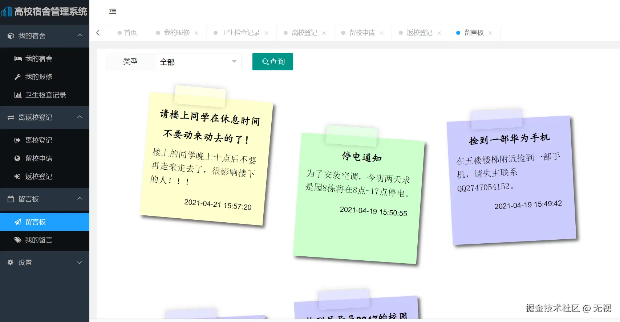Collapse the 离返校登记 menu group chevron
The height and width of the screenshot is (322, 620).
tap(80, 117)
